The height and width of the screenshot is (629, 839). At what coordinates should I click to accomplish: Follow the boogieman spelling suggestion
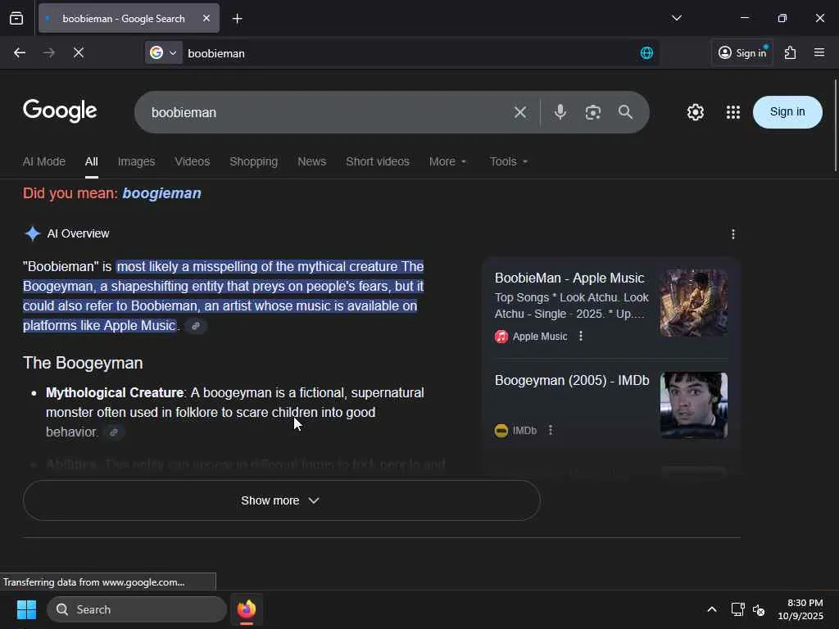[x=161, y=193]
